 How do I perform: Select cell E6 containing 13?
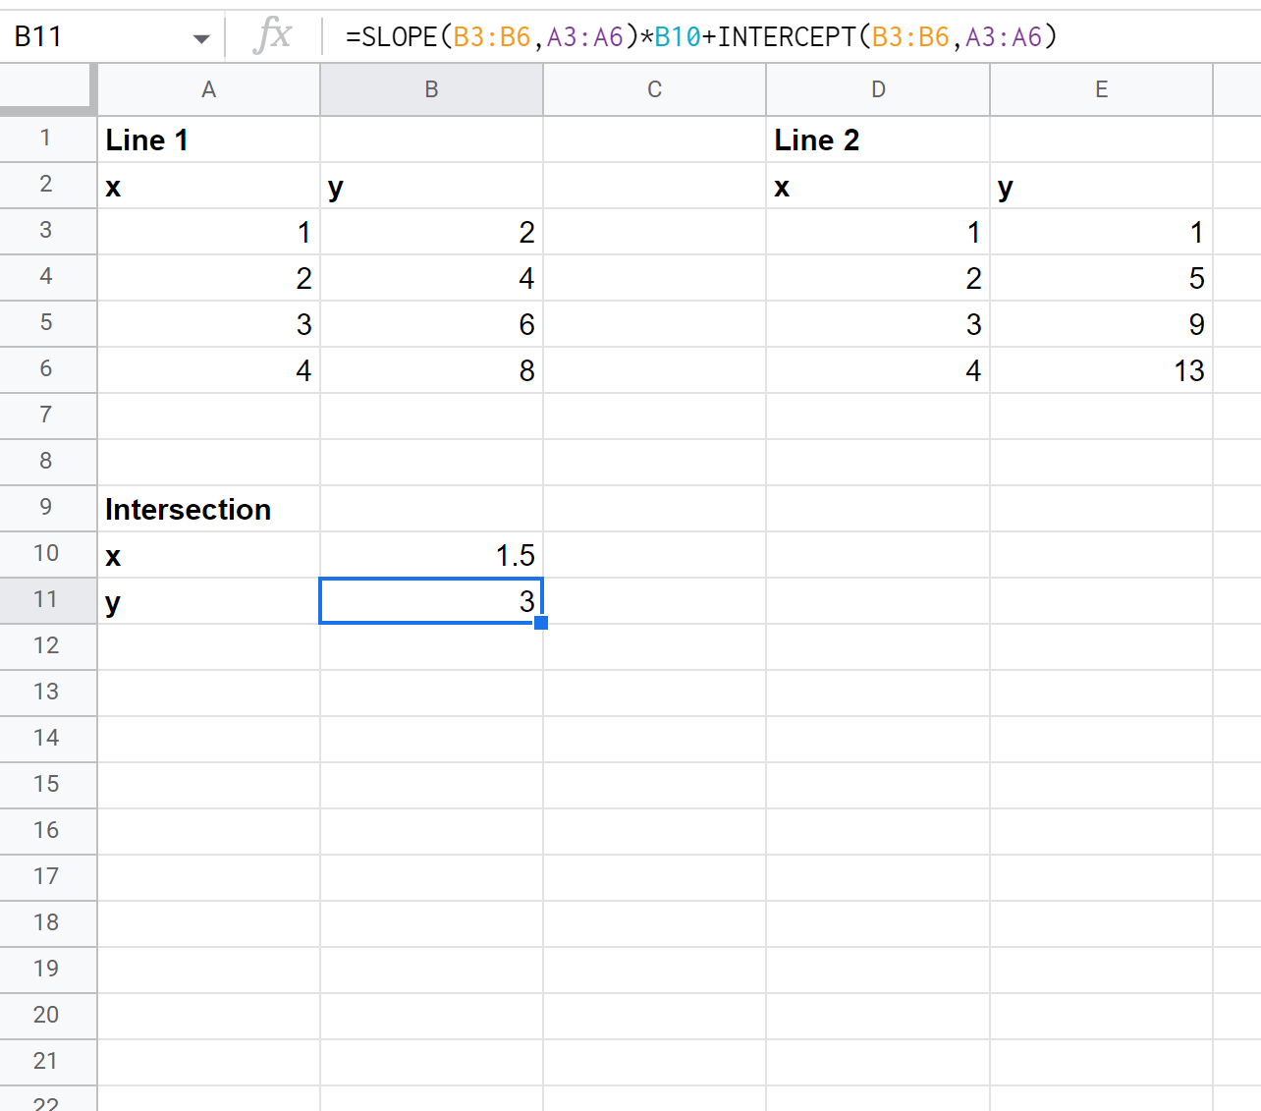1101,369
